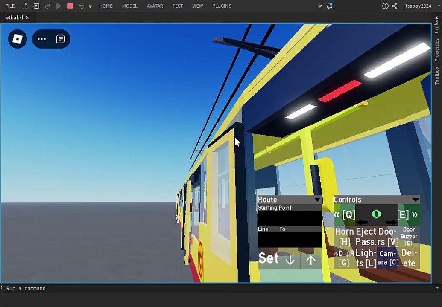
Task: Click the Run a command bar
Action: pos(220,288)
